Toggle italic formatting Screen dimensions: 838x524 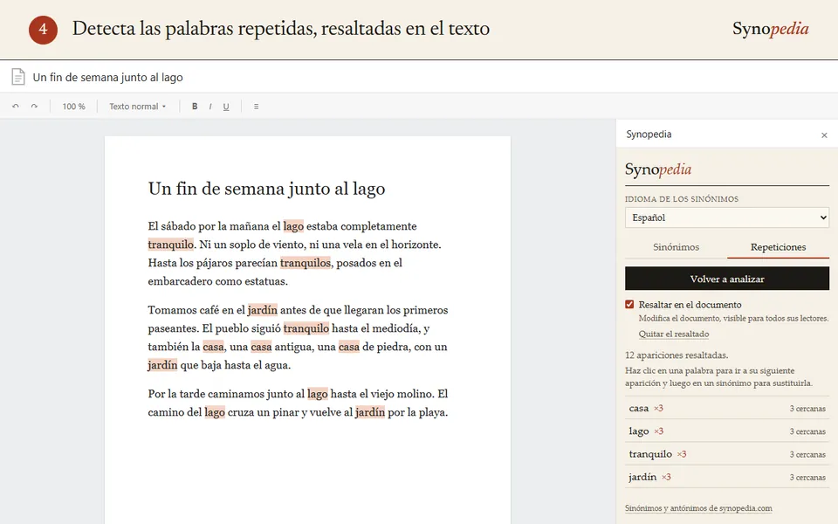(210, 107)
